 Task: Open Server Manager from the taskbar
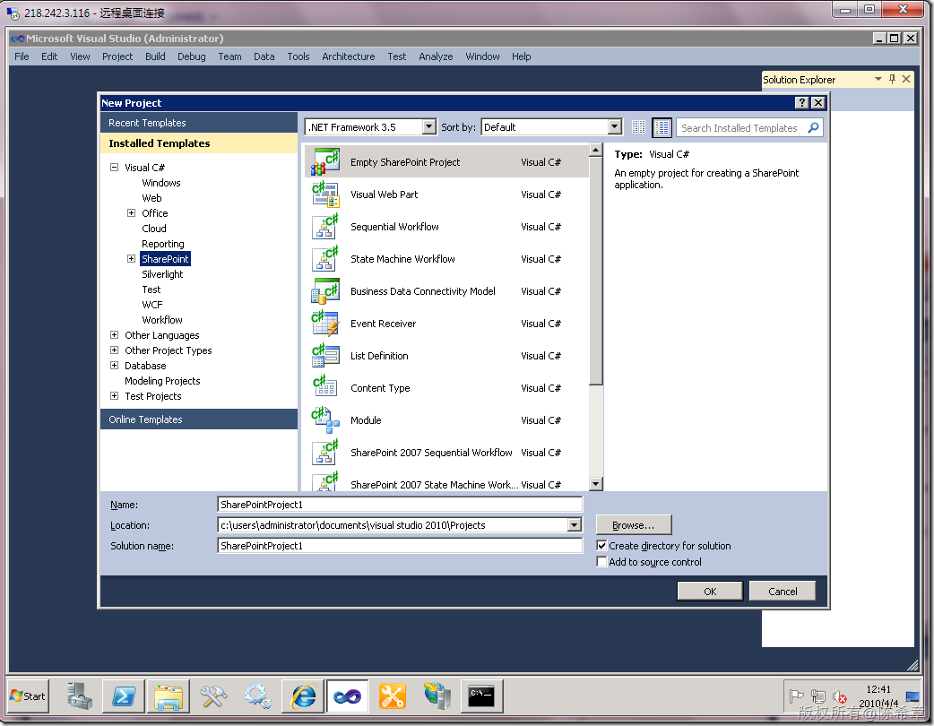coord(79,696)
